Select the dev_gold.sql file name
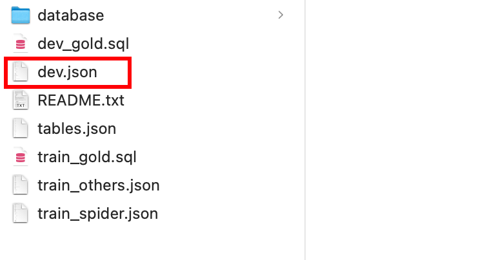Screen dimensions: 494x260 [83, 44]
